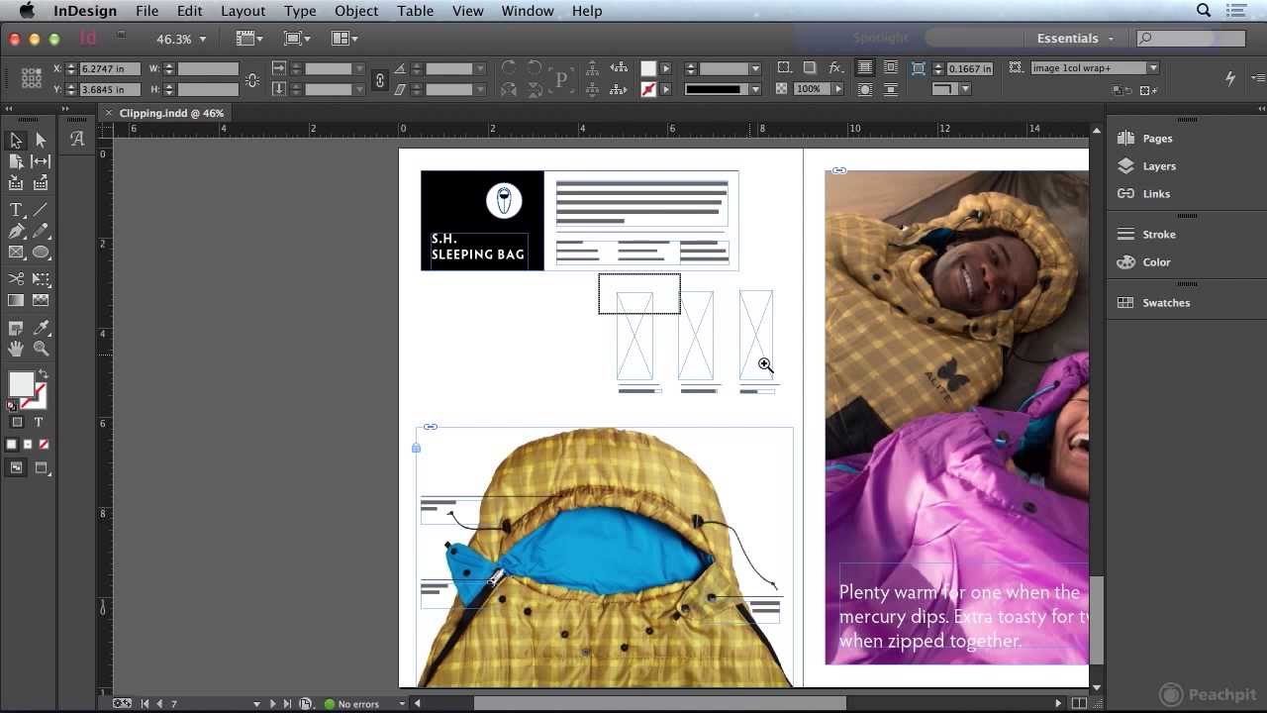1267x713 pixels.
Task: Activate the Hand tool
Action: click(16, 349)
